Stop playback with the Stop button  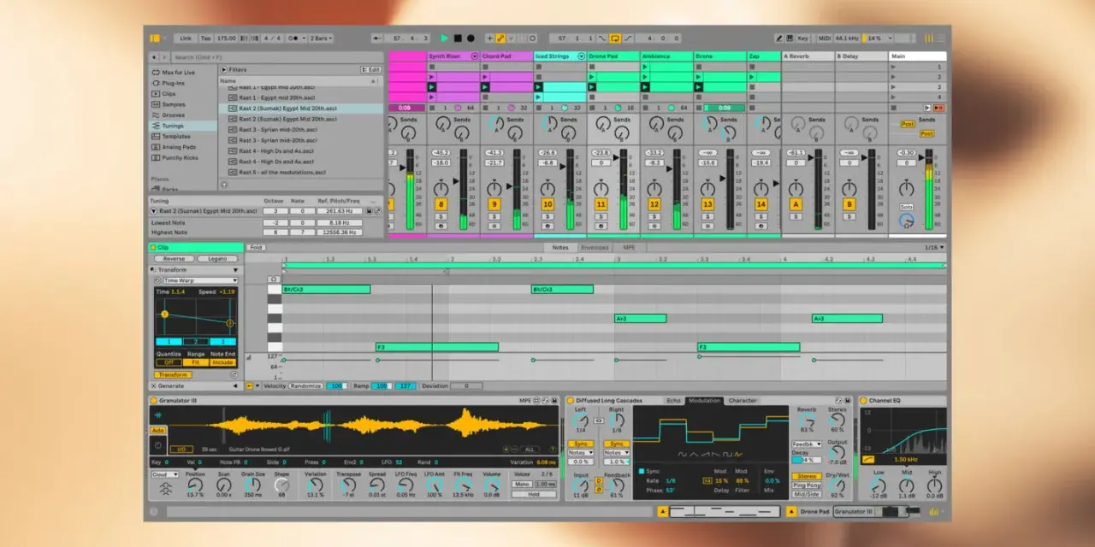click(458, 38)
